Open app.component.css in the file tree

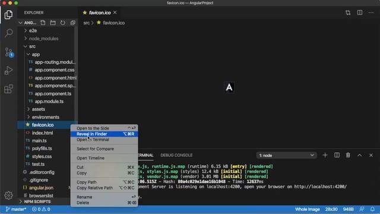point(55,70)
